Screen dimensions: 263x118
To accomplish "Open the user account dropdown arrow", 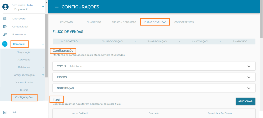I will (43, 7).
